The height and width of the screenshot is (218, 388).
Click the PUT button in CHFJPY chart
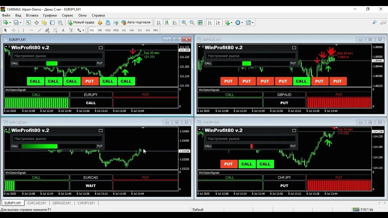pos(229,164)
